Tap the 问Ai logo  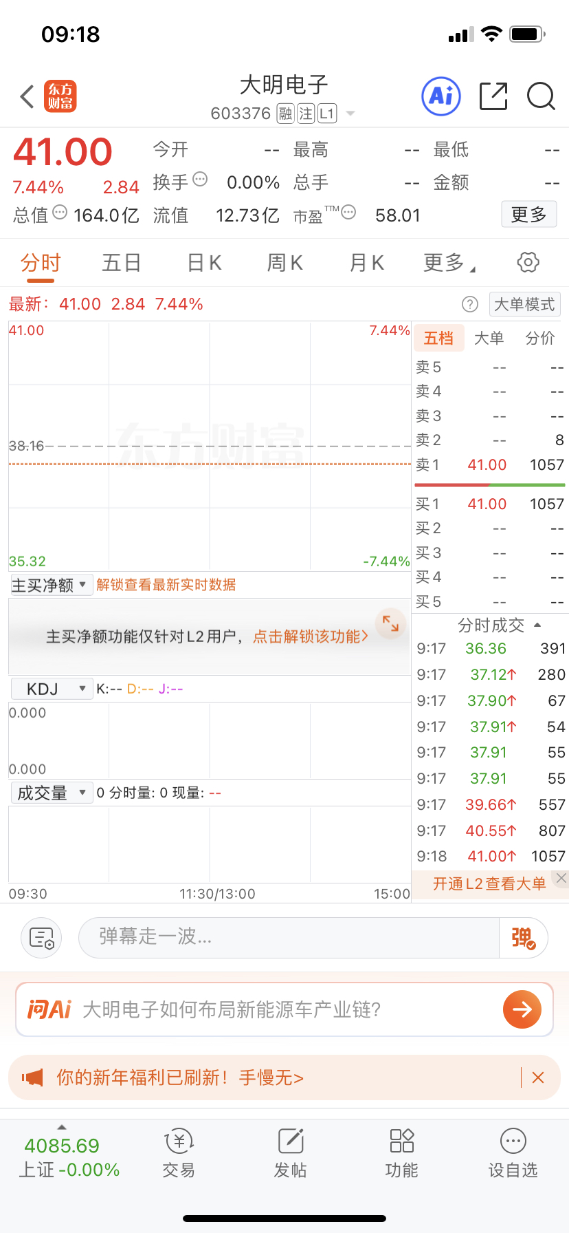click(49, 1009)
